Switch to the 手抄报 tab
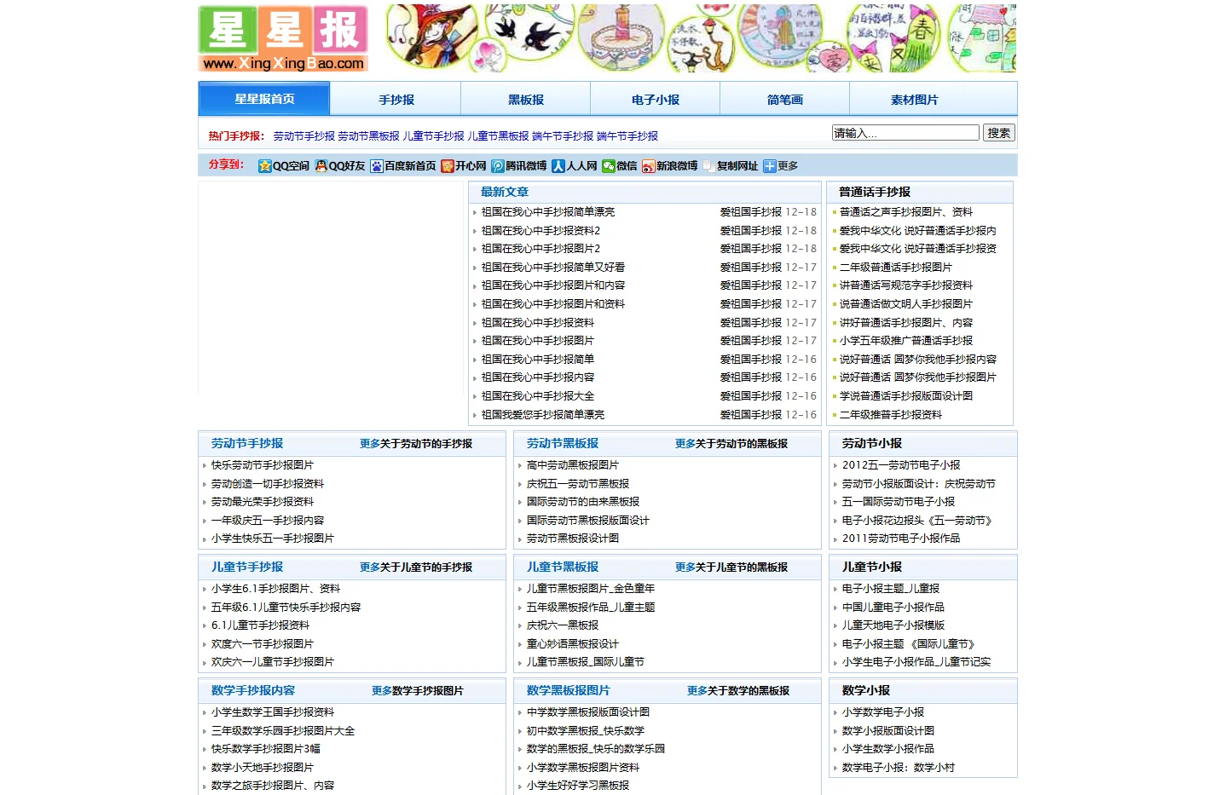 (x=396, y=100)
